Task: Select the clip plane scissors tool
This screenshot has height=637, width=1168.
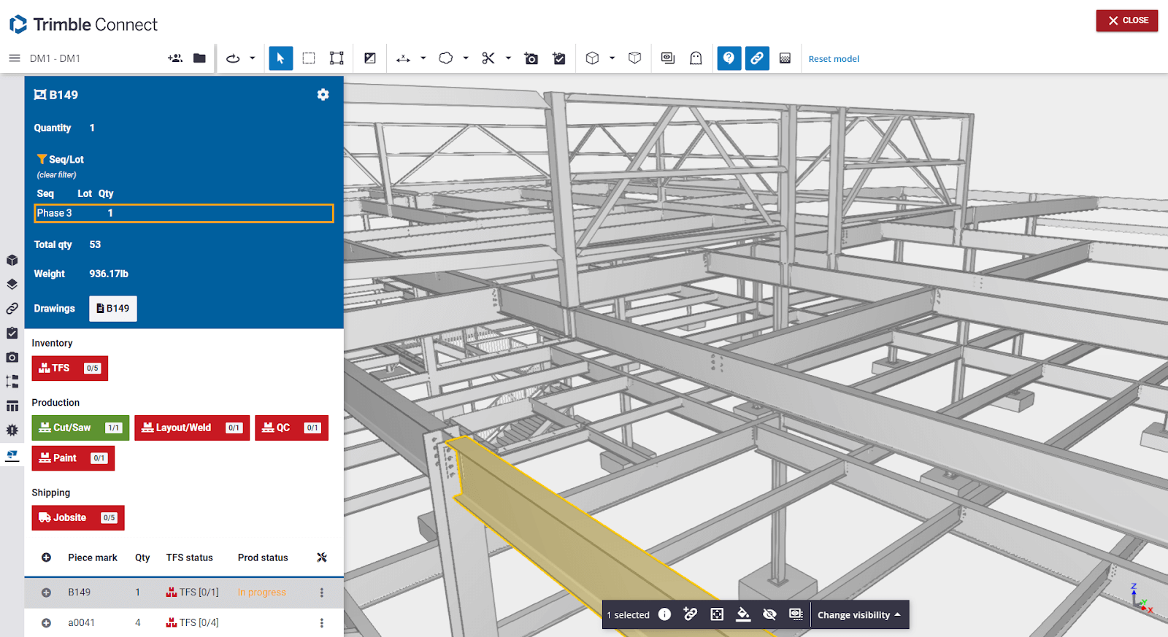Action: click(x=488, y=58)
